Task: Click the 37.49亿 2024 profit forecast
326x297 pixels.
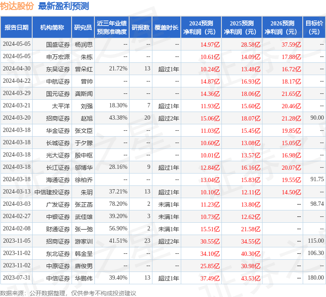Action: (210, 278)
